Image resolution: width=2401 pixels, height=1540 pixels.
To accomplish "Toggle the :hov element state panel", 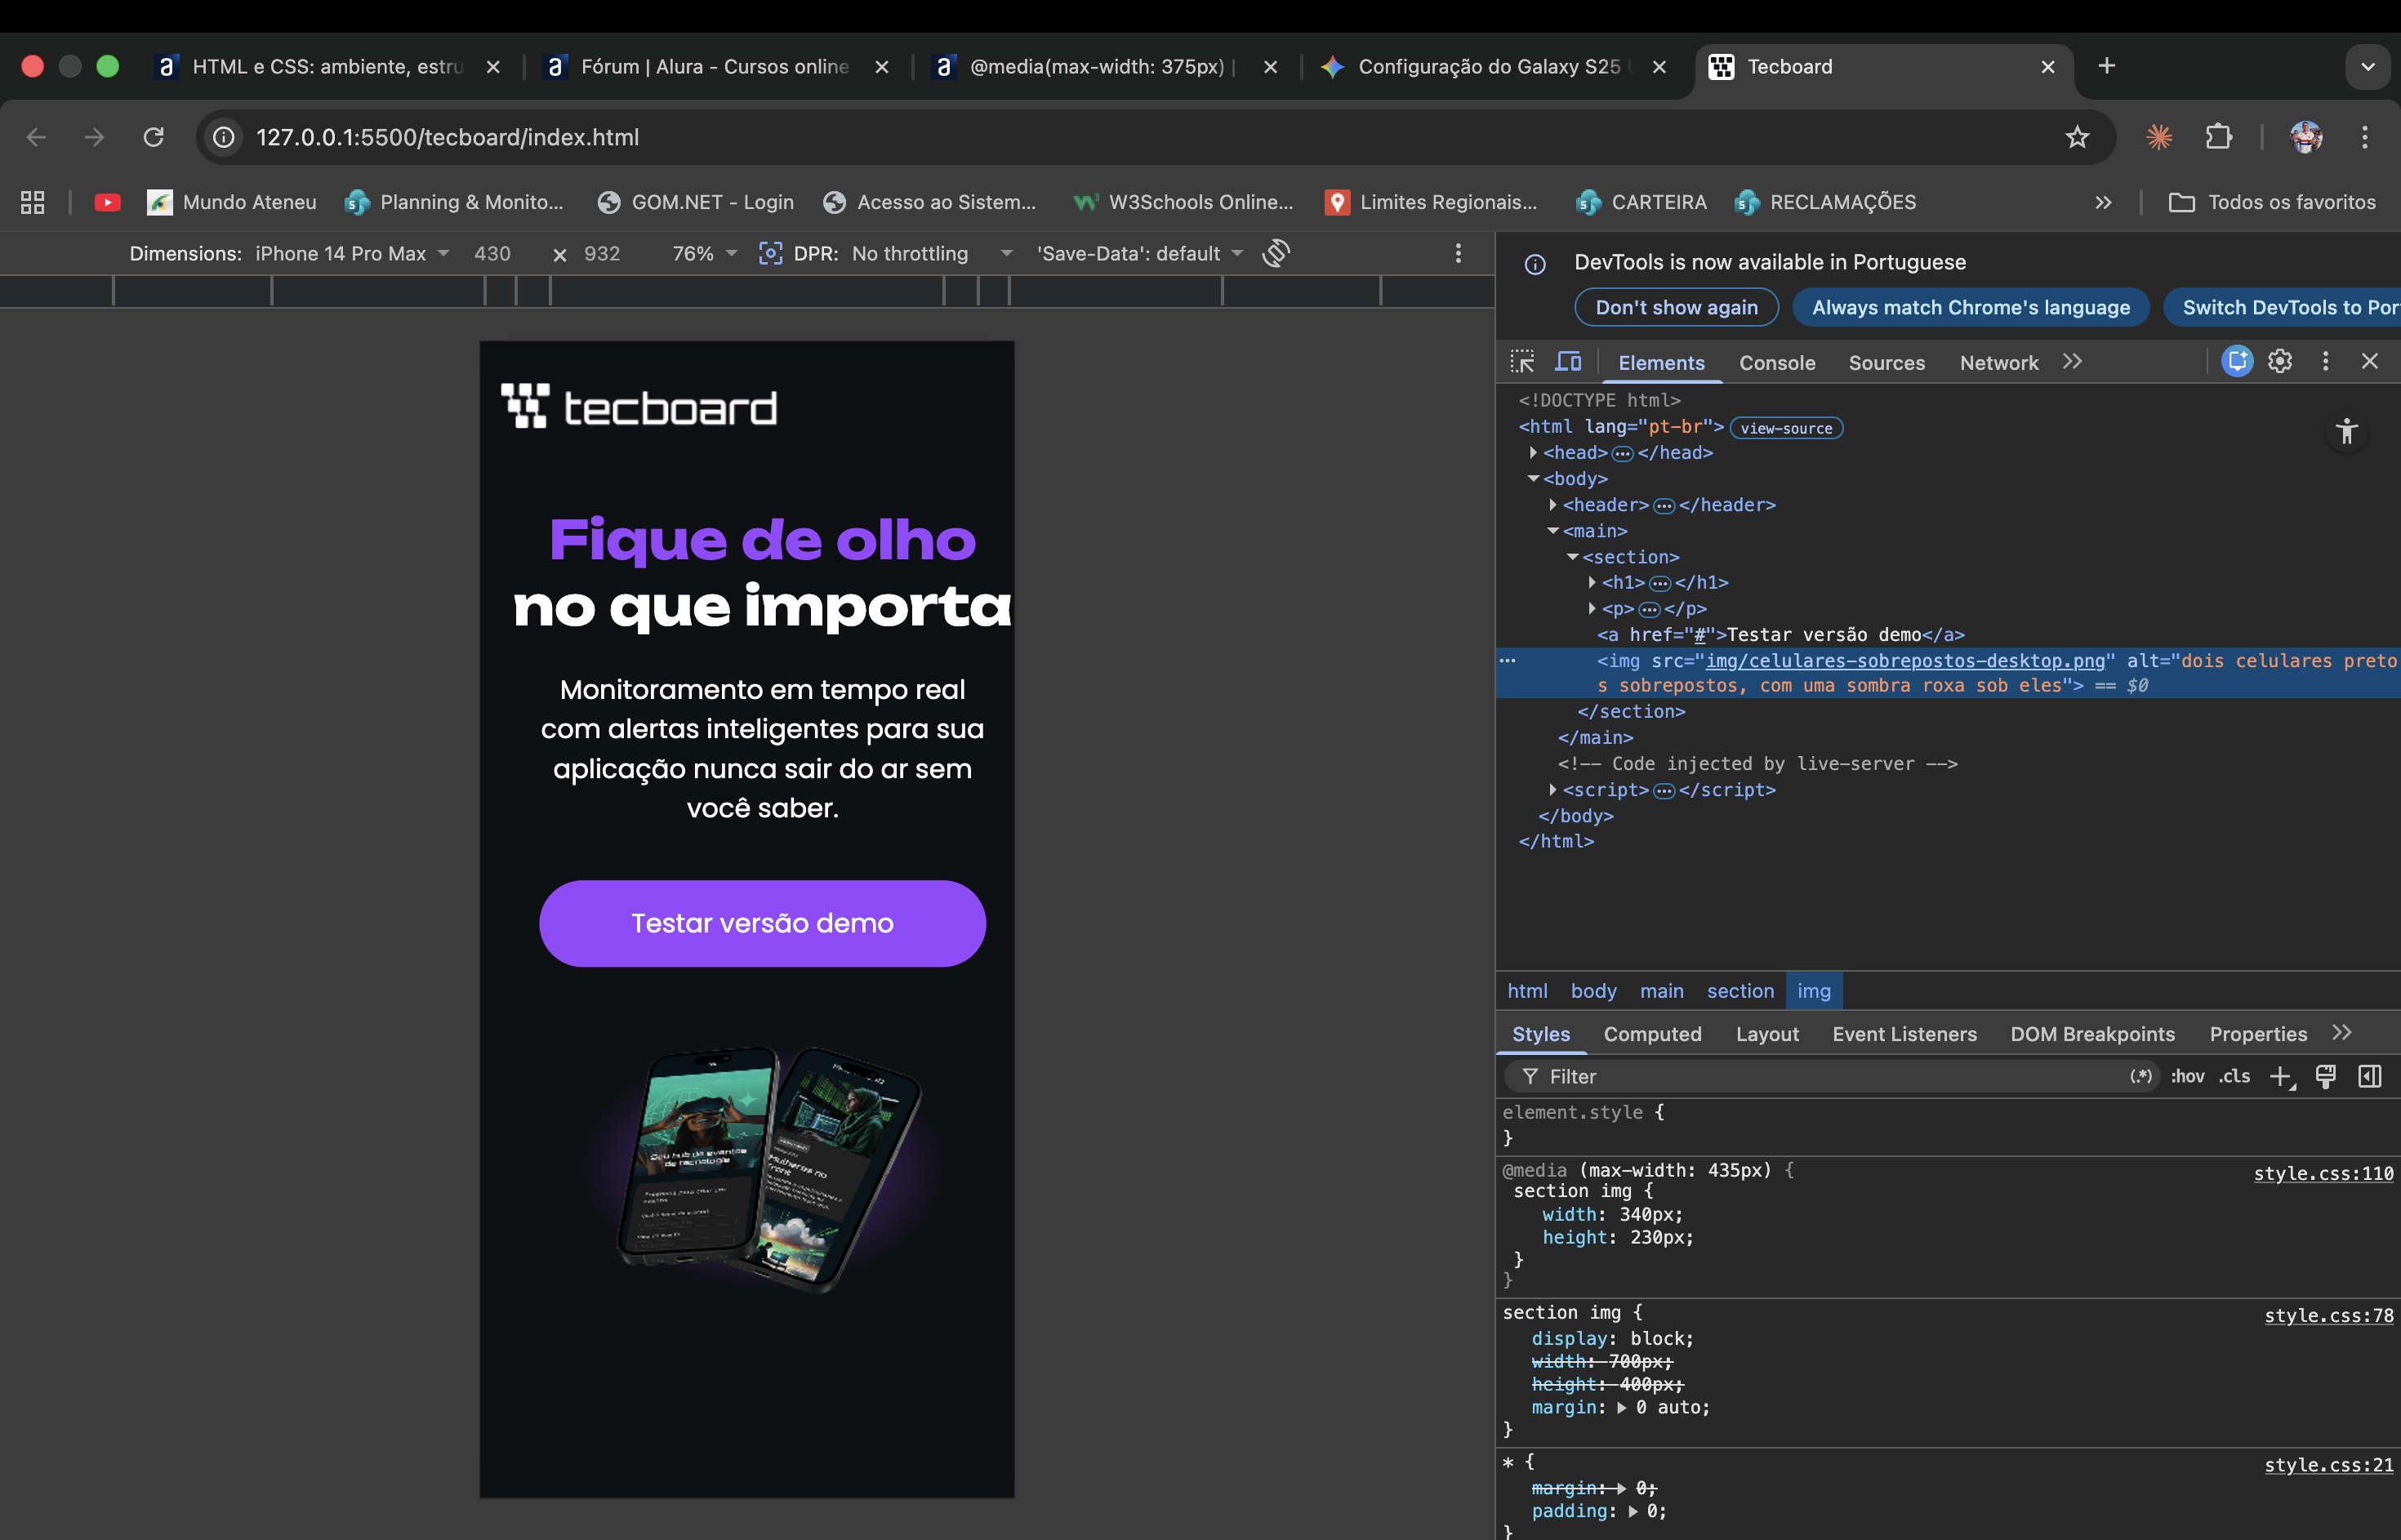I will pos(2187,1076).
